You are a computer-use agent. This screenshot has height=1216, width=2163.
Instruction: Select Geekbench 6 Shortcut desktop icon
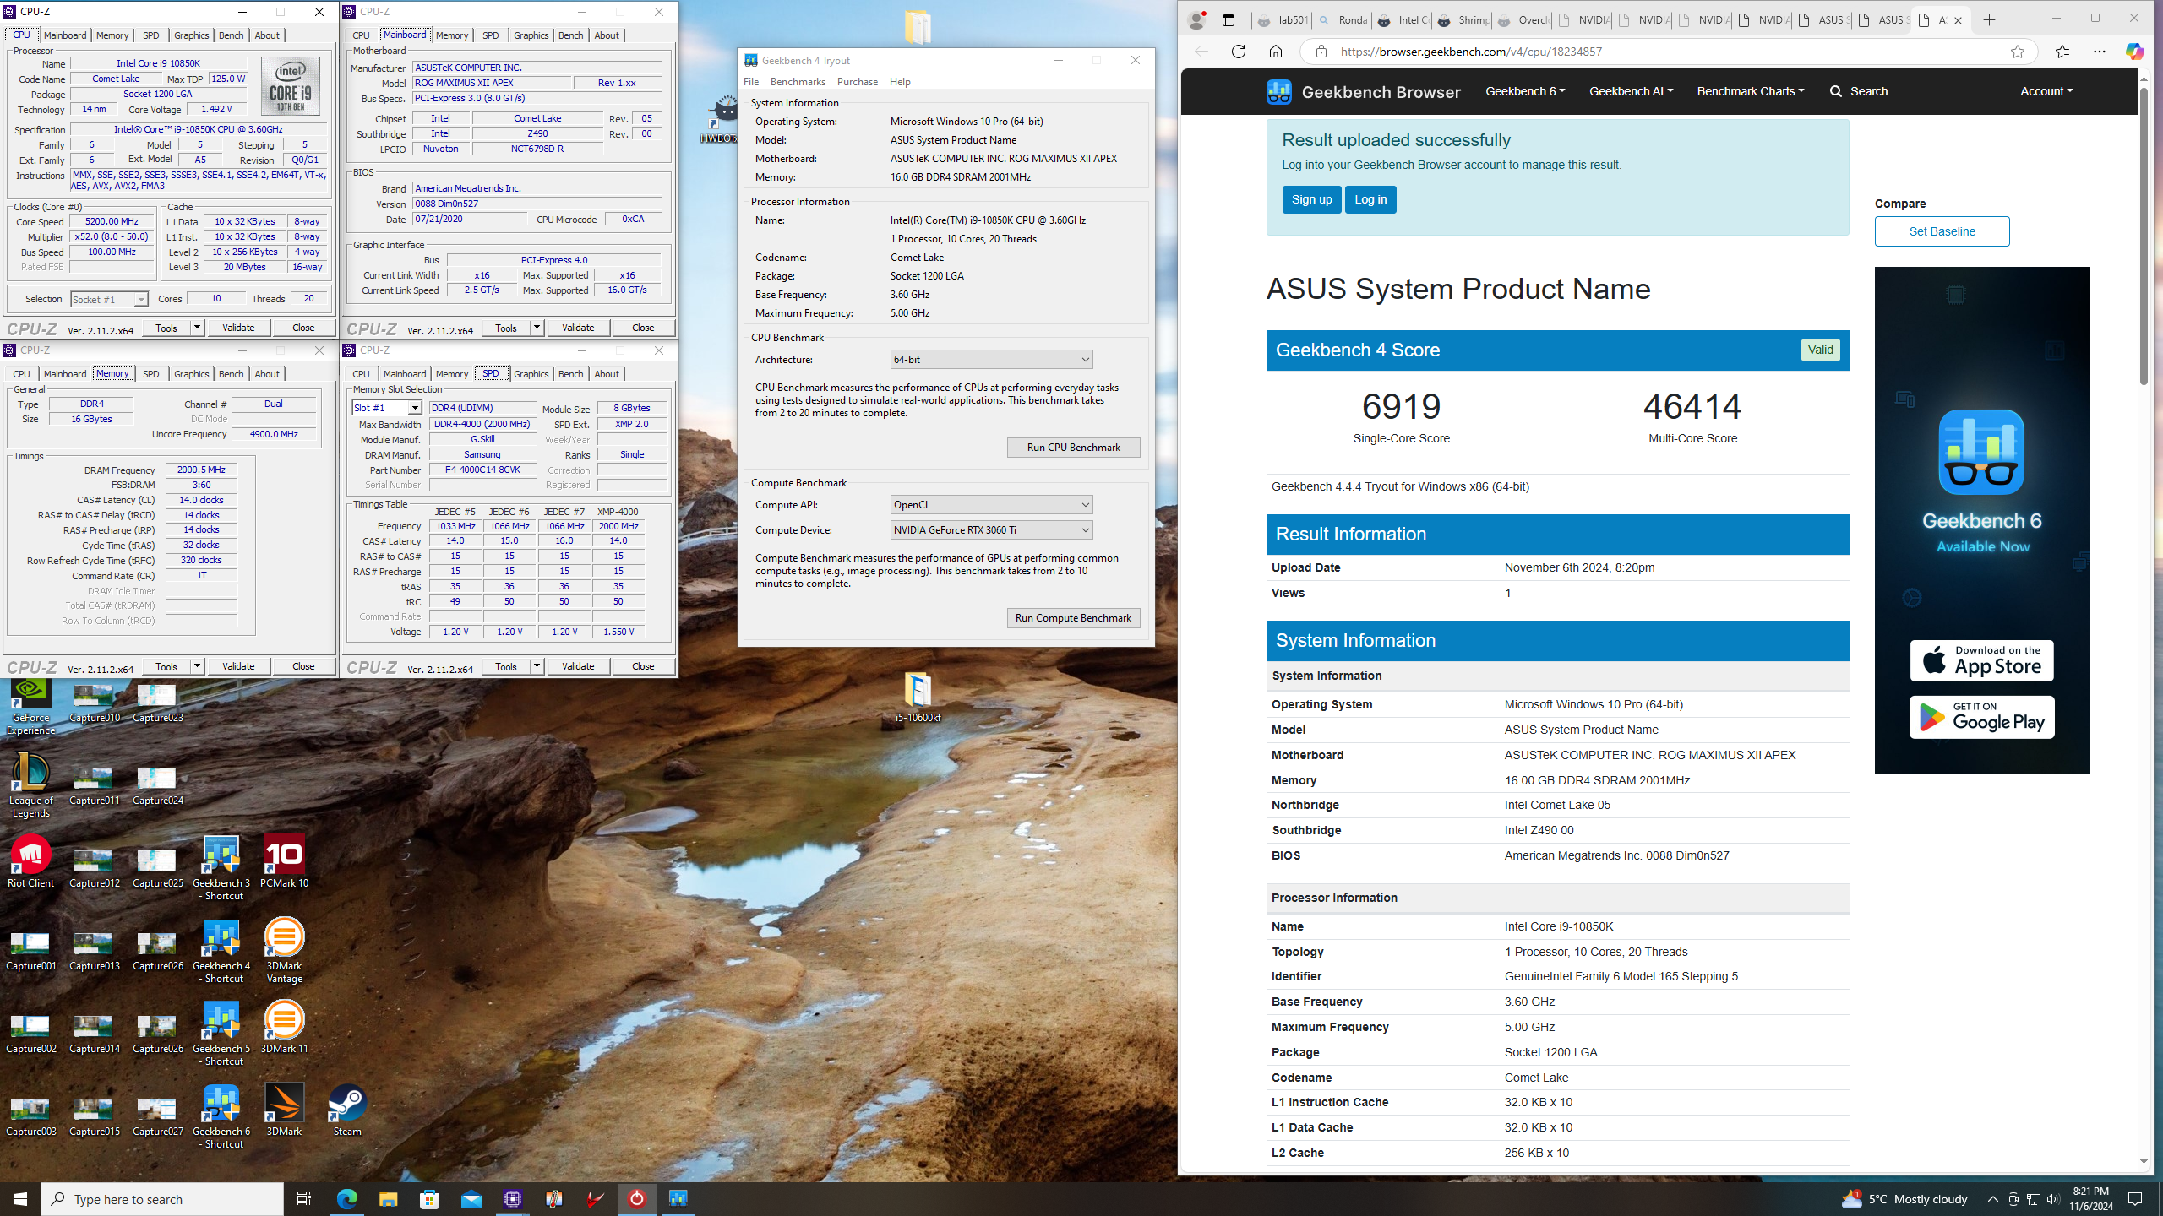pyautogui.click(x=221, y=1116)
